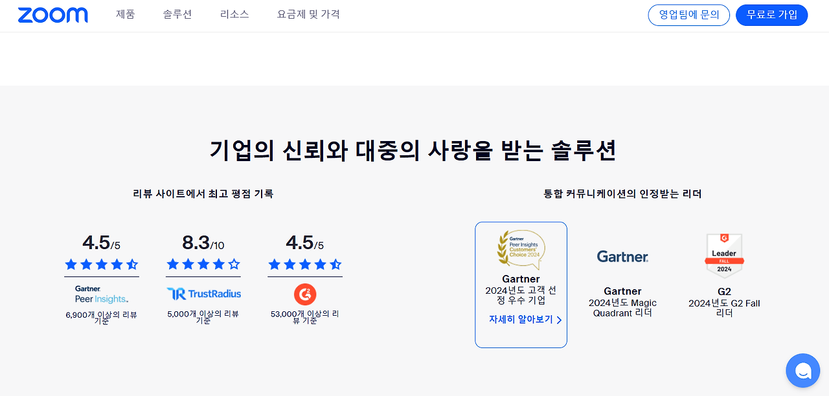Click the Gartner Peer Insights logo
829x396 pixels.
[101, 294]
